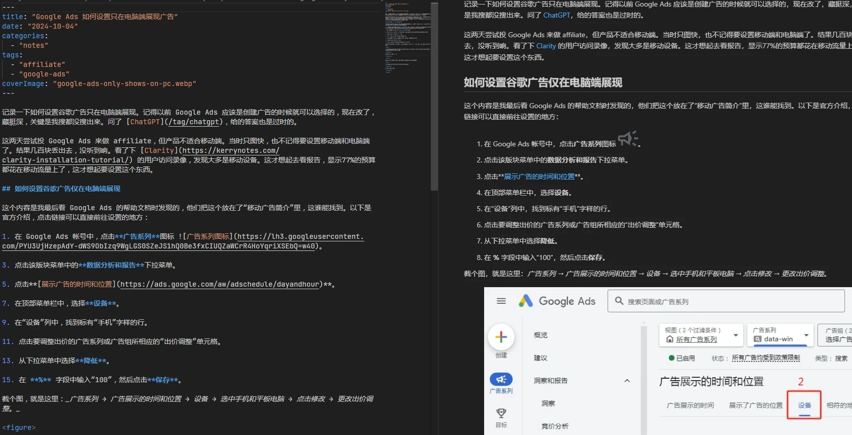Click the 类型: 搜索 label
852x435 pixels.
pyautogui.click(x=831, y=358)
